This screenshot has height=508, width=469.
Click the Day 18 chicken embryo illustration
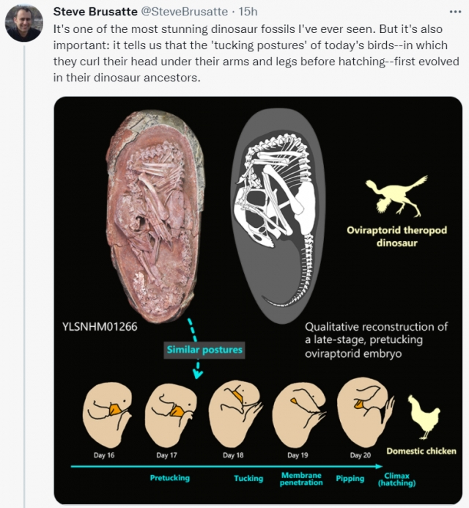click(236, 414)
